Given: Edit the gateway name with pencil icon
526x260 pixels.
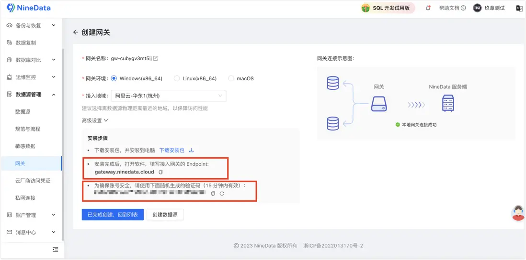Looking at the screenshot, I should pyautogui.click(x=155, y=59).
